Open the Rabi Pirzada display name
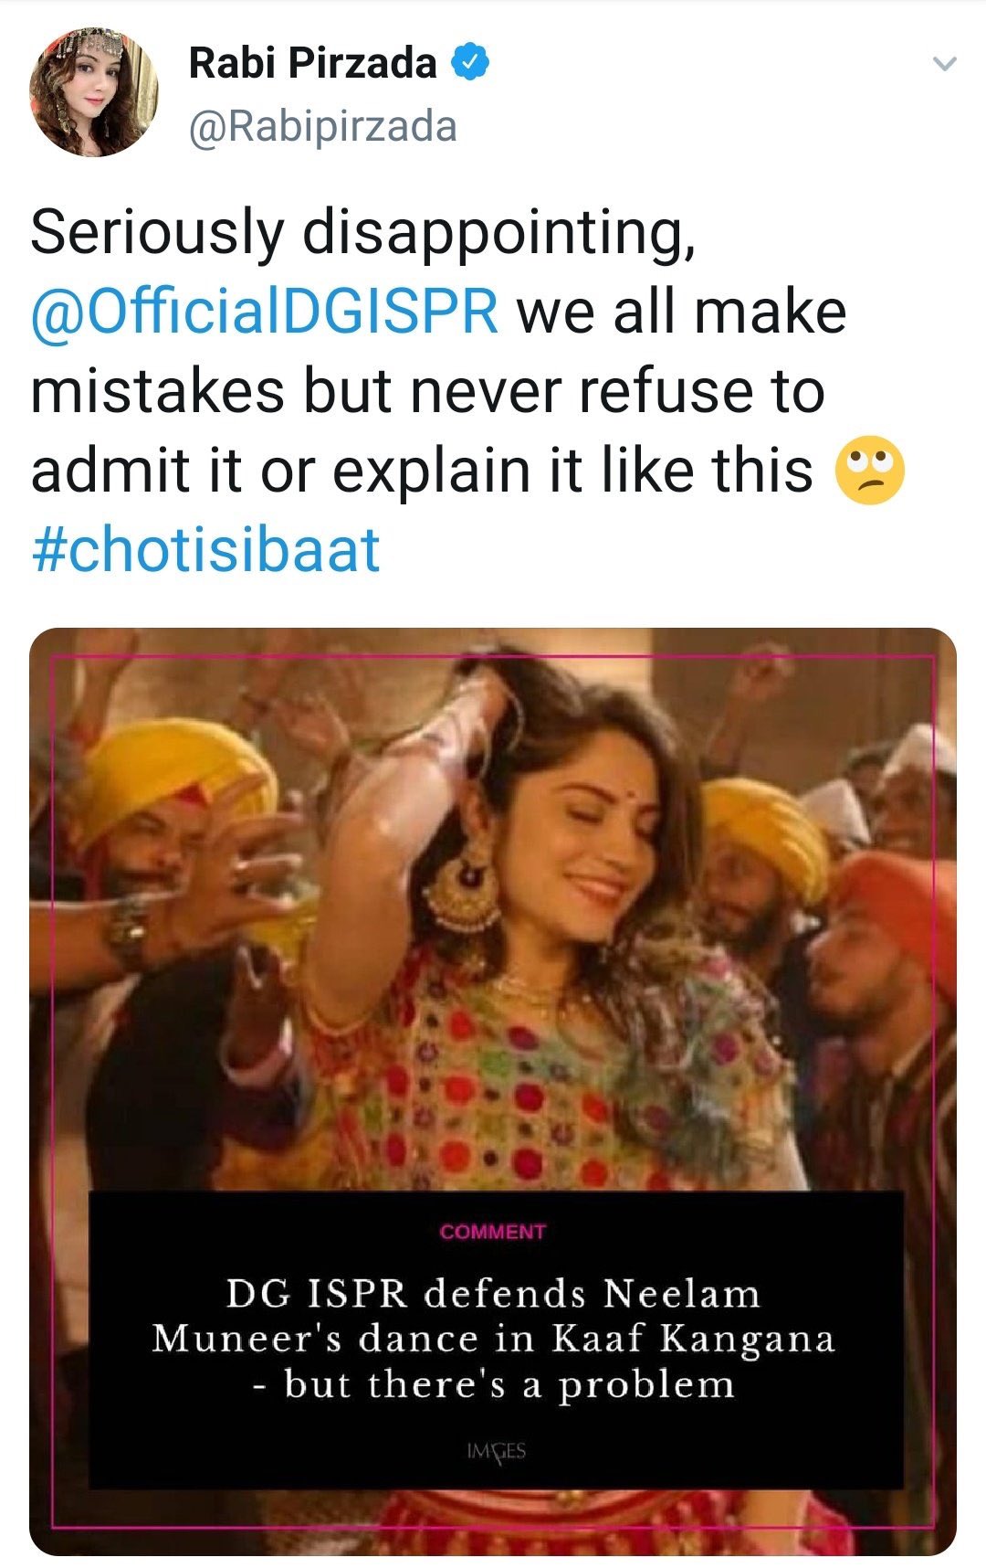This screenshot has width=986, height=1568. click(312, 63)
